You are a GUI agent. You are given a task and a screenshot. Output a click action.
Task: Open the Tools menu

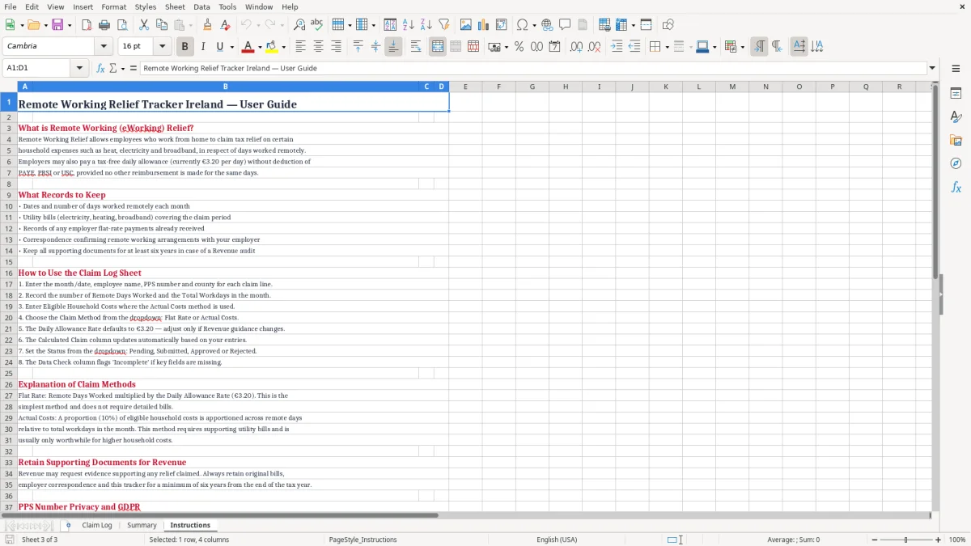[227, 6]
